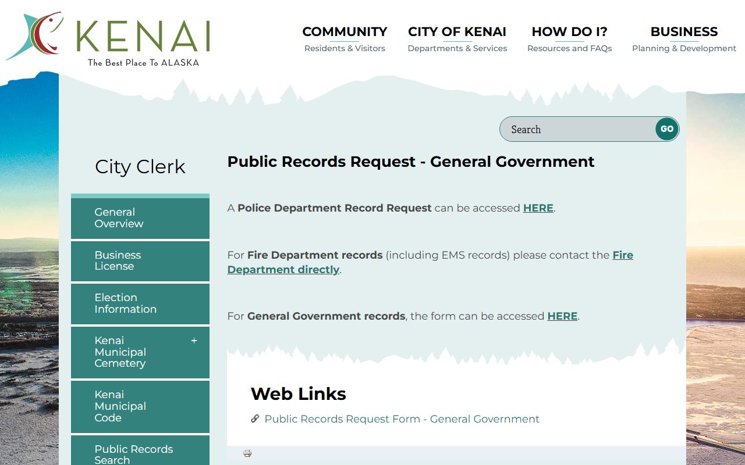
Task: Click the Kenai logo in header
Action: (108, 39)
